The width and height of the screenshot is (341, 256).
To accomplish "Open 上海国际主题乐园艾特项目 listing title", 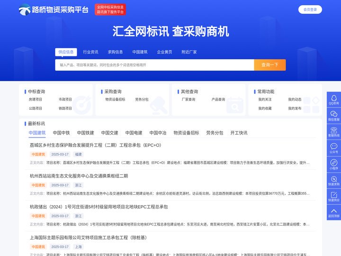I will [x=88, y=238].
